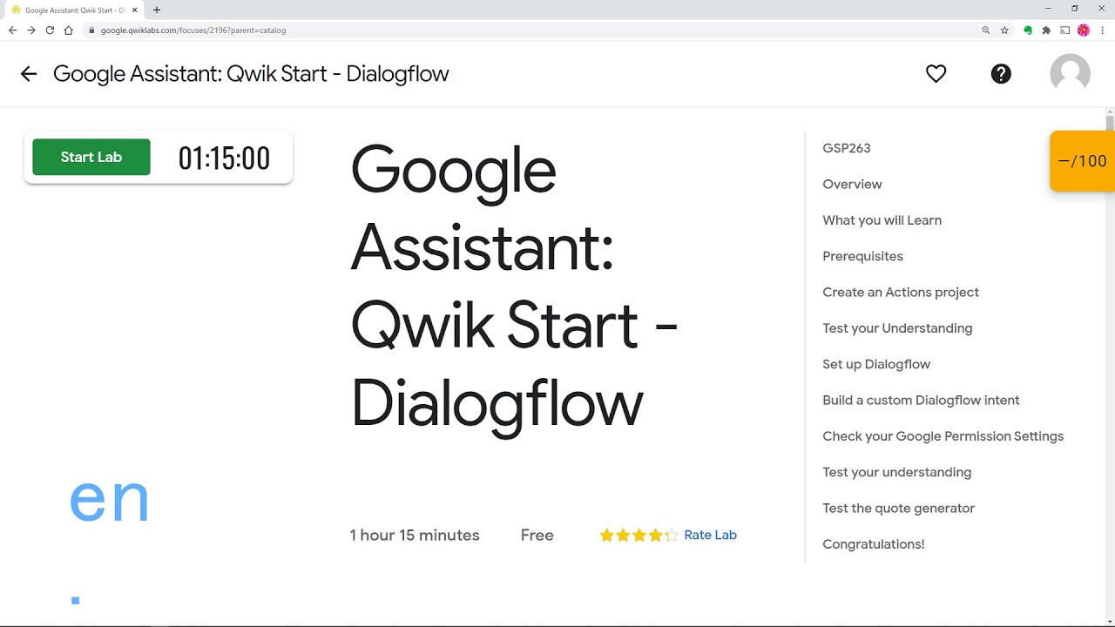The image size is (1115, 627).
Task: Jump to Create an Actions project
Action: (901, 292)
